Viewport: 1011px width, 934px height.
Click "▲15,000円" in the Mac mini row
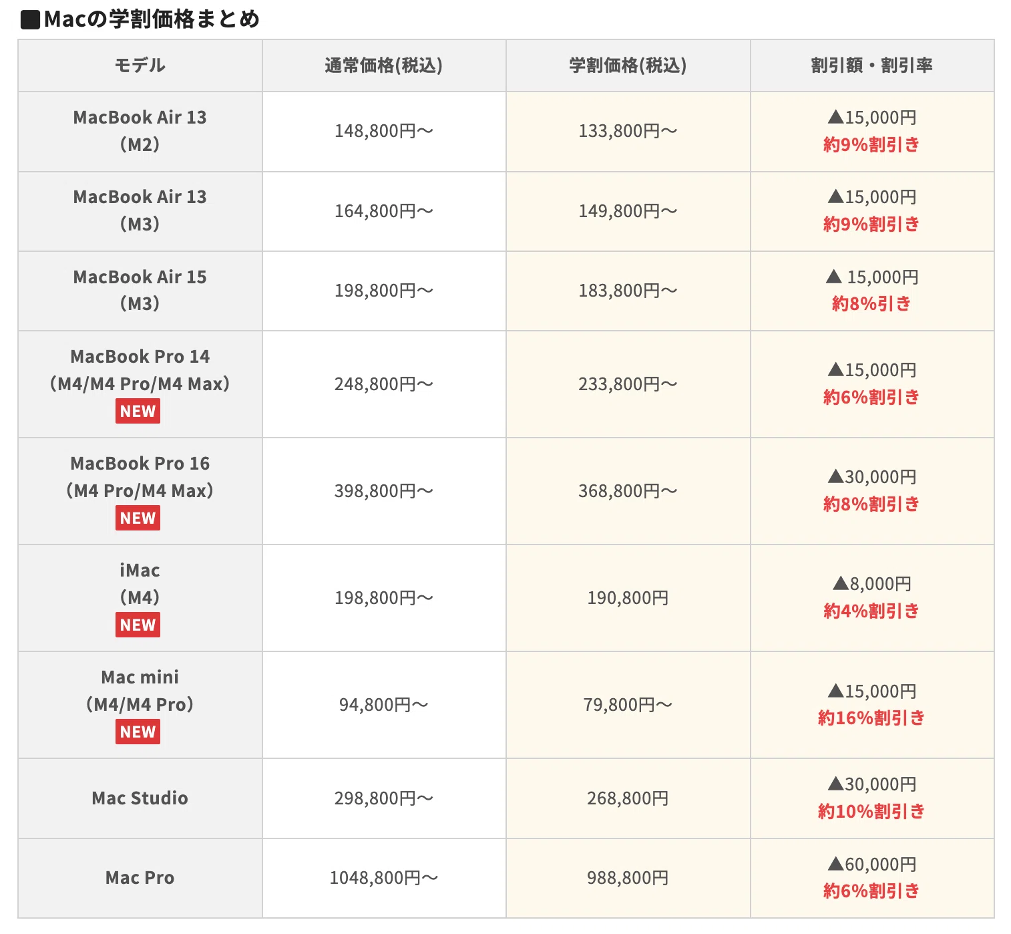click(x=872, y=691)
